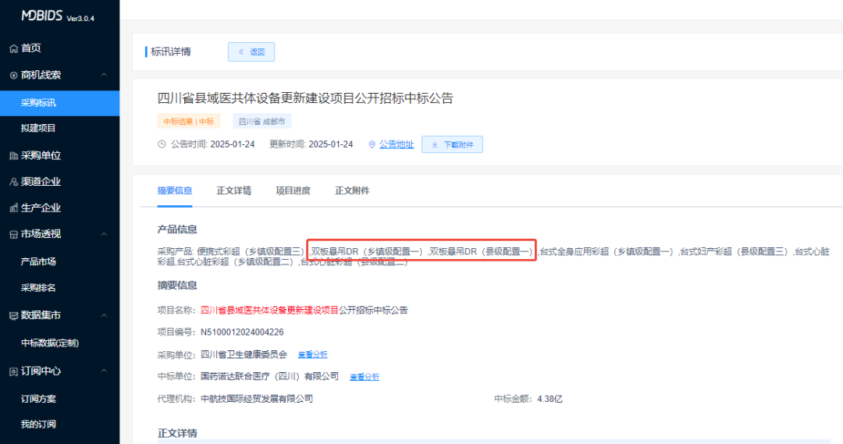Go to 采购排名 submenu
This screenshot has width=843, height=444.
tap(38, 288)
